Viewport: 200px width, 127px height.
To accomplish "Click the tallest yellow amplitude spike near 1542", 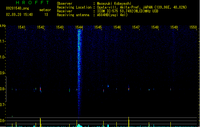I will [40, 122].
